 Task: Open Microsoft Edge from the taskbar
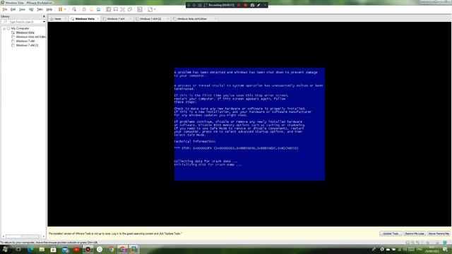point(30,249)
